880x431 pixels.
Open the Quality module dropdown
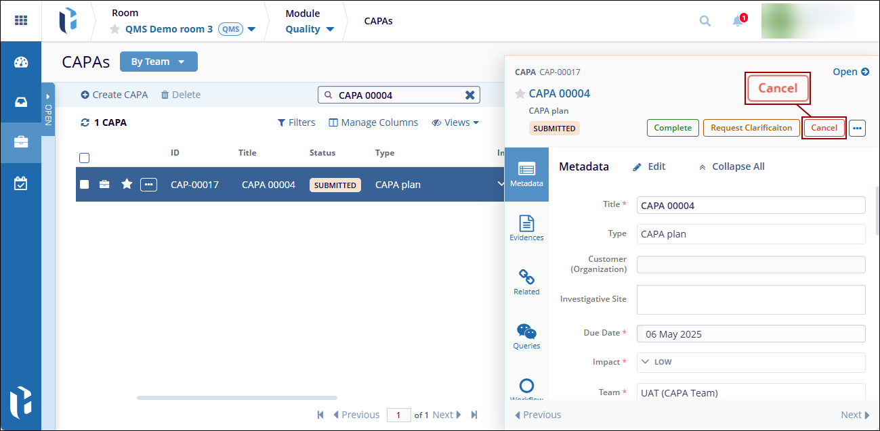[x=310, y=29]
